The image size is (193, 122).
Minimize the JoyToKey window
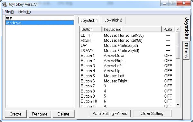coord(164,4)
